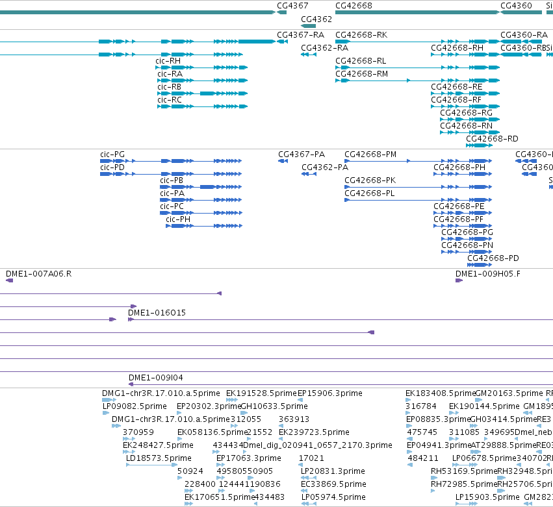Select EST label 363913
553x507 pixels.
tap(294, 419)
